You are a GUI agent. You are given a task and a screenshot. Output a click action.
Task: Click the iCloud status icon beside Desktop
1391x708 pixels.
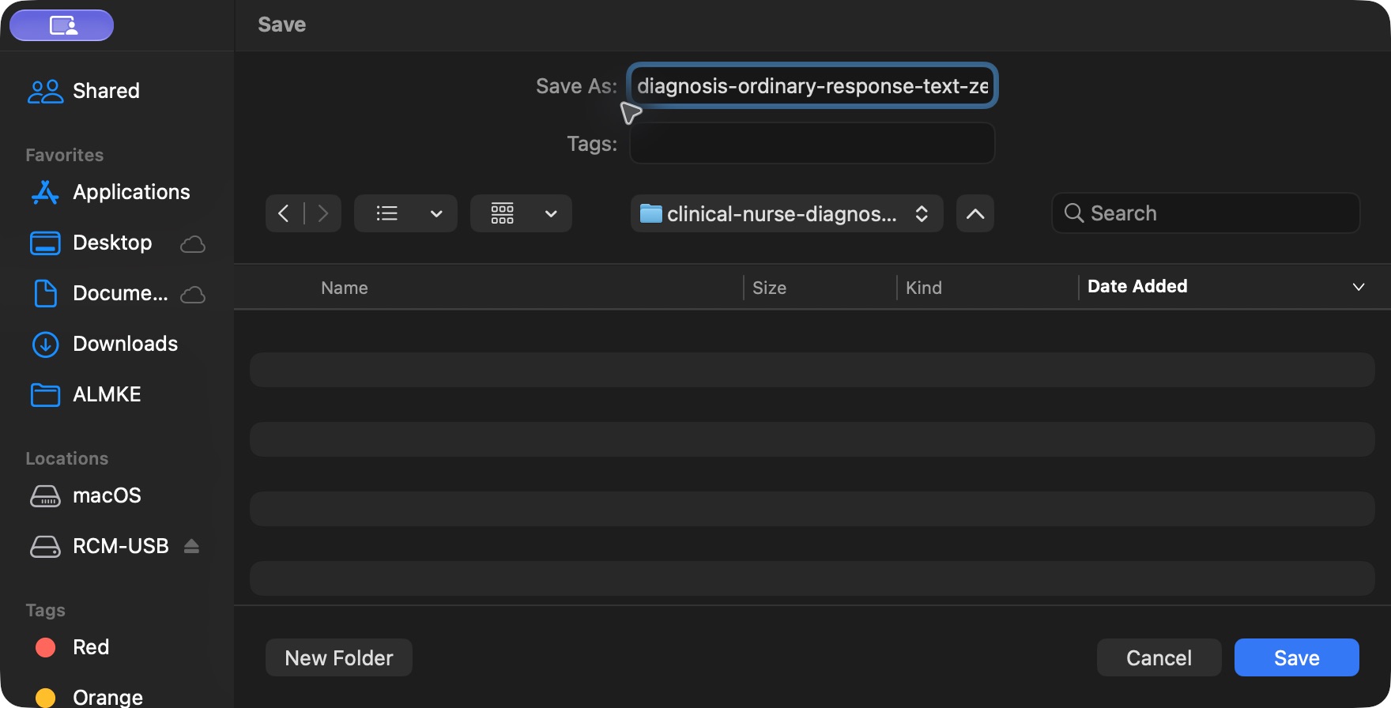click(193, 244)
